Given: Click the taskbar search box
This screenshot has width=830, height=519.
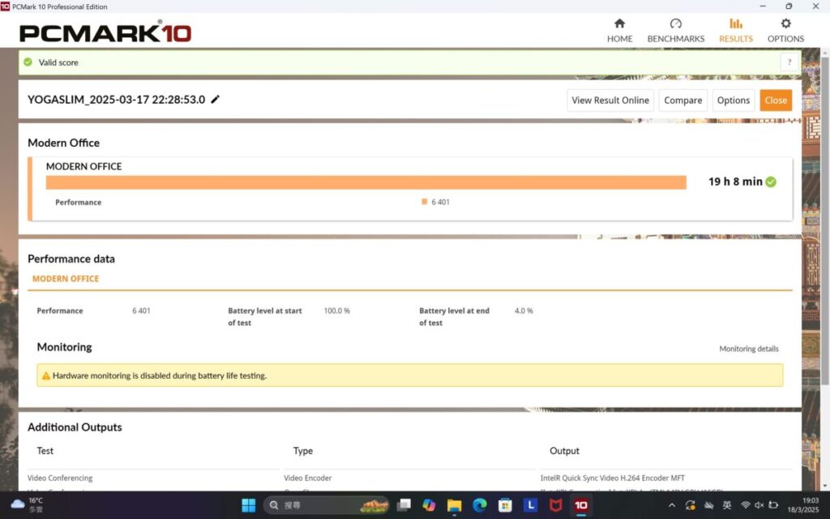Looking at the screenshot, I should point(326,505).
